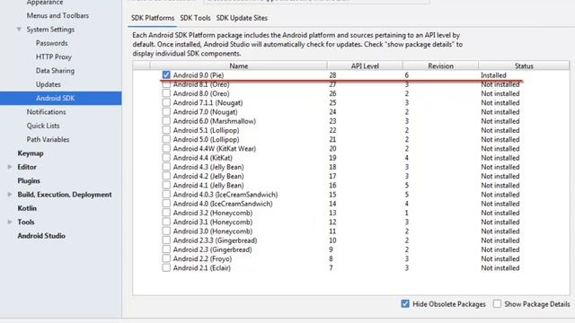Open the SDK Update Sites tab

242,18
